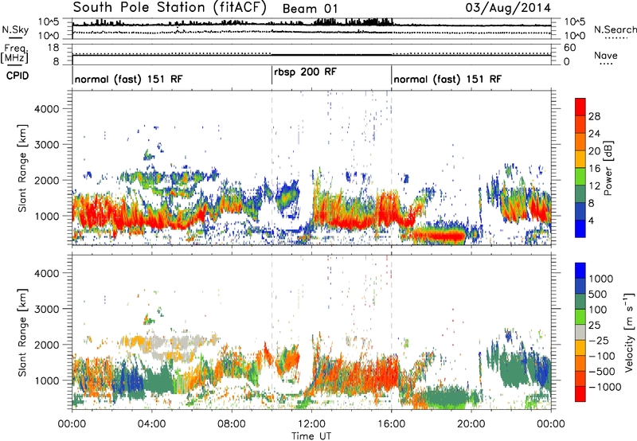Click the 'Nave' legend label
Screen dimensions: 637x441
(606, 56)
